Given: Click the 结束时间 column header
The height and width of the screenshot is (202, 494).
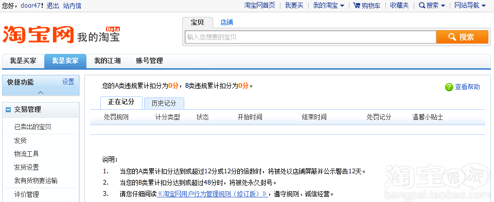Looking at the screenshot, I should point(314,117).
